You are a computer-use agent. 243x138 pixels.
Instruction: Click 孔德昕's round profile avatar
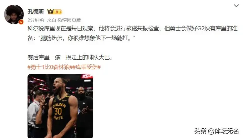[14, 14]
